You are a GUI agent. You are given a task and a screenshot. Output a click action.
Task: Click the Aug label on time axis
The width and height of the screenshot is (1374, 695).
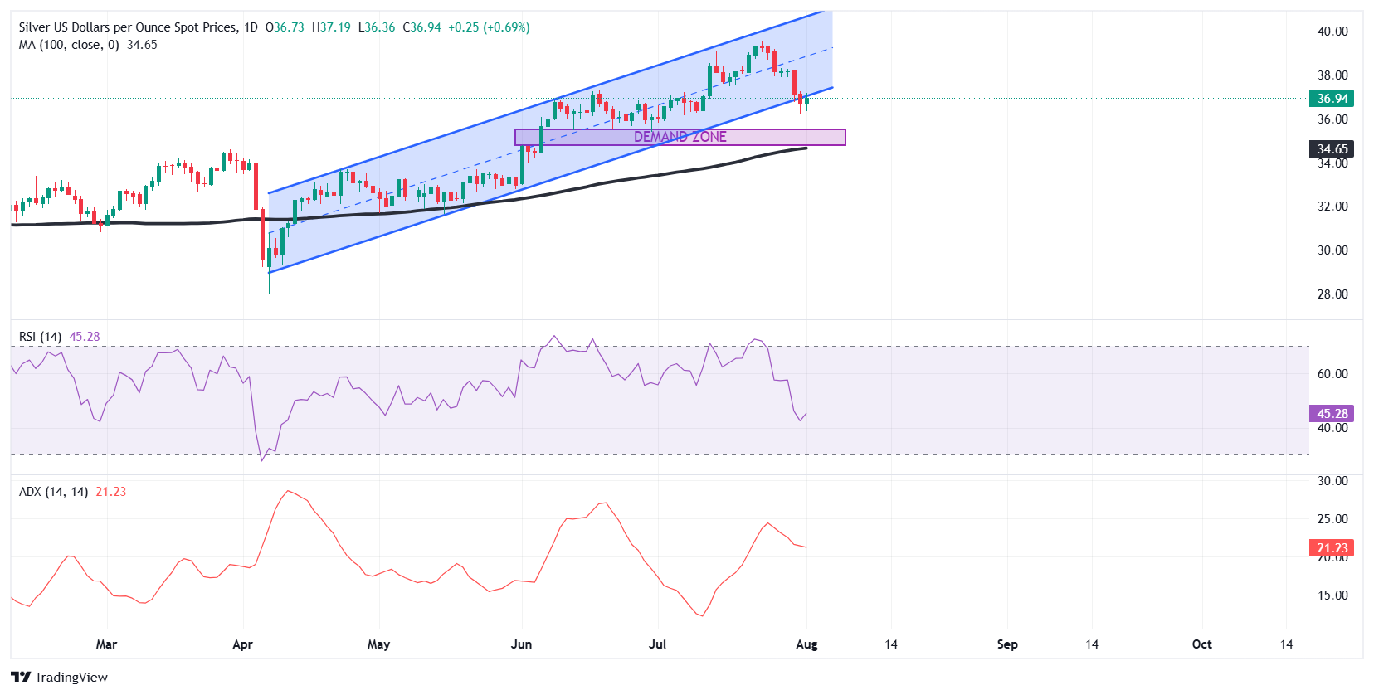(806, 644)
